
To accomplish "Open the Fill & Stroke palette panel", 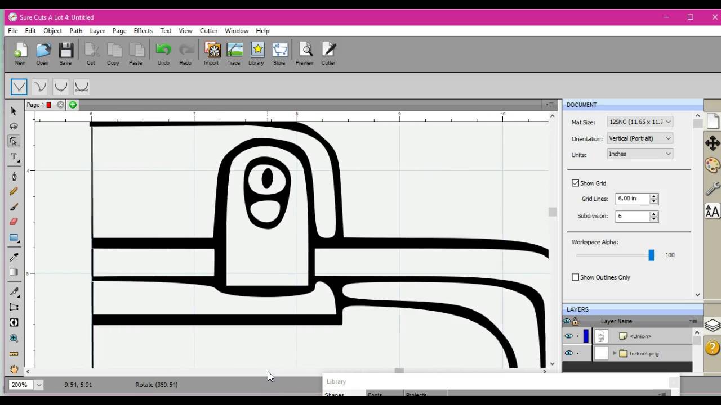I will tap(713, 165).
